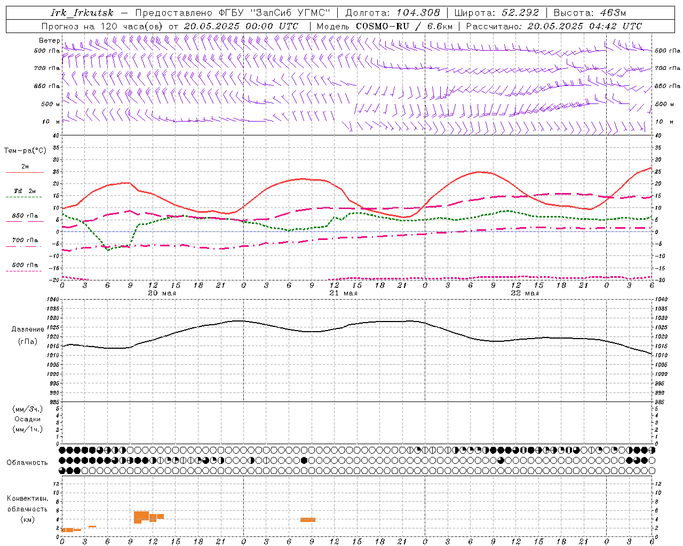Screen dimensions: 683x546
Task: Click the Долгота: 104.308 value
Action: click(393, 13)
